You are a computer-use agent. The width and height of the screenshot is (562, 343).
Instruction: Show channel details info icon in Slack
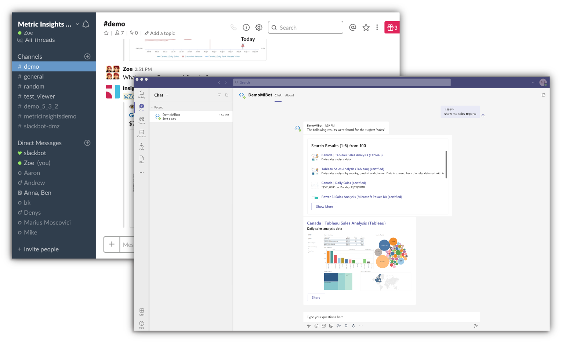pyautogui.click(x=246, y=28)
